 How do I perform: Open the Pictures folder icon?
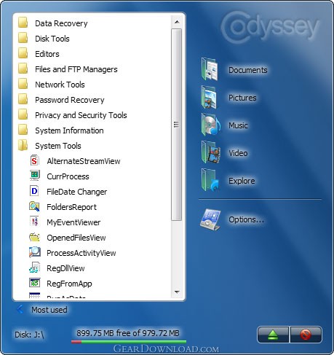point(210,97)
